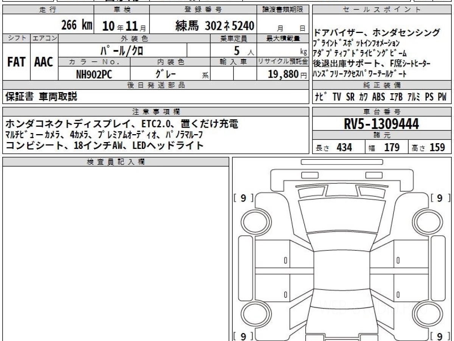Viewport: 454px width, 341px height.
Task: Select color code NH902PC
Action: tap(95, 74)
